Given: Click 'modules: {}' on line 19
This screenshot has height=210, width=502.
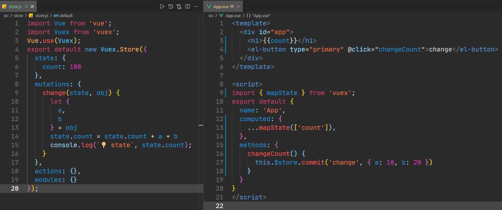Looking at the screenshot, I should pyautogui.click(x=56, y=180).
